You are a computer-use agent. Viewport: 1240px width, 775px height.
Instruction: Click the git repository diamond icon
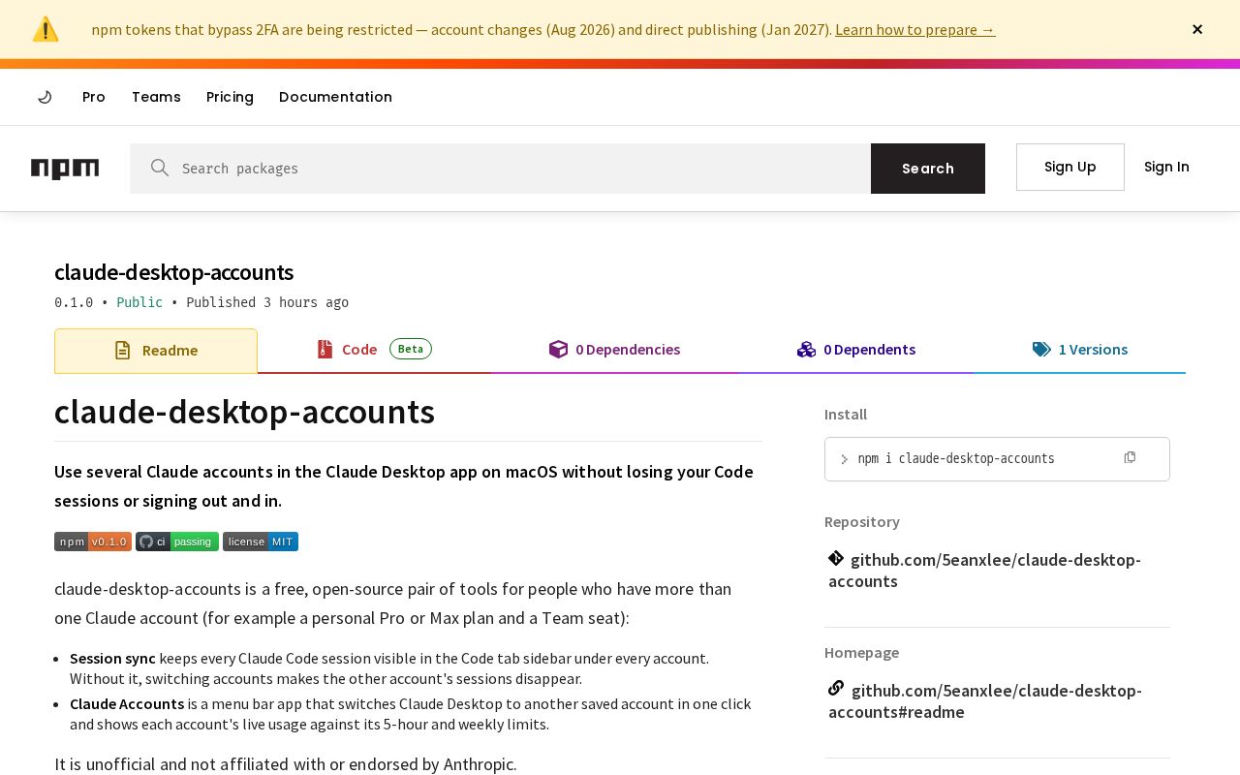click(x=836, y=558)
